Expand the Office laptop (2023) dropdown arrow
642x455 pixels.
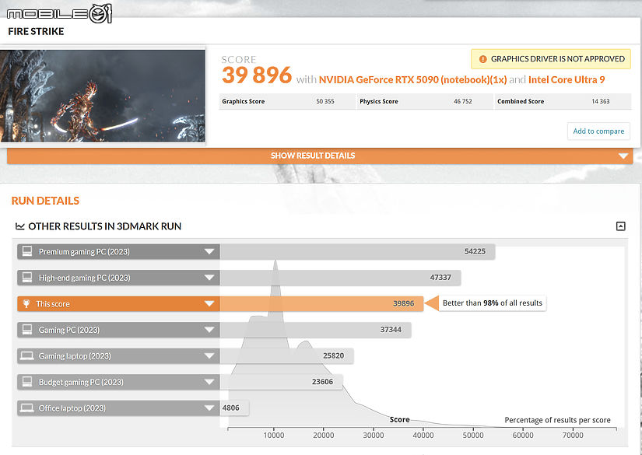pyautogui.click(x=209, y=408)
